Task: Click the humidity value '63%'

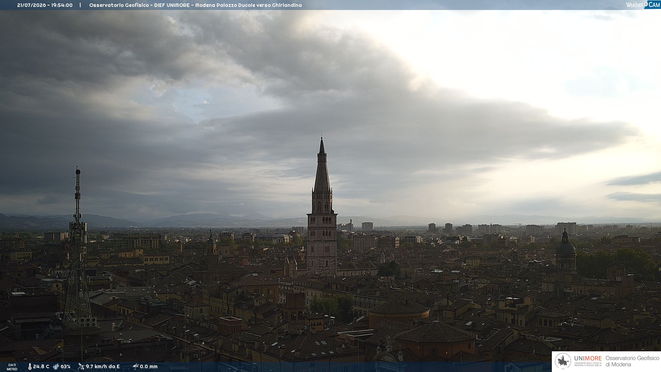Action: tap(65, 367)
